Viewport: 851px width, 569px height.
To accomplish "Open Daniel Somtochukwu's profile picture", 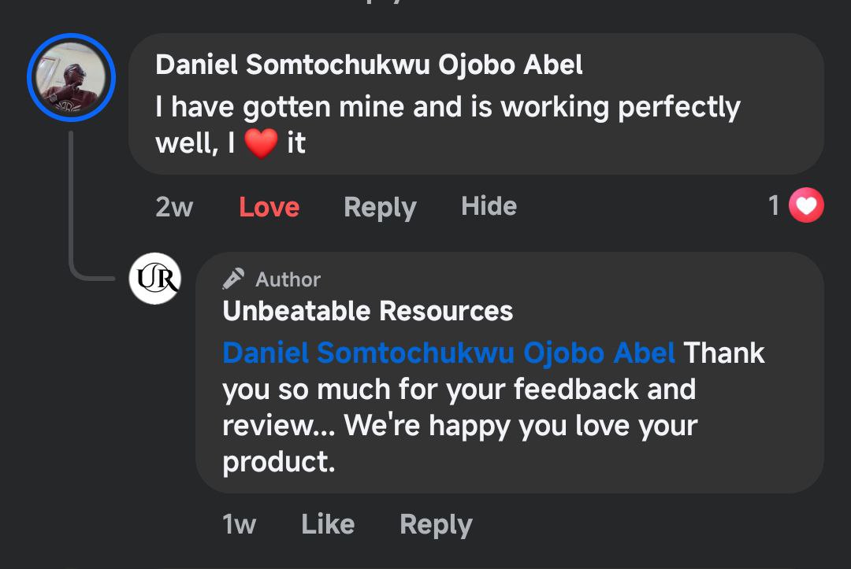I will [x=71, y=77].
